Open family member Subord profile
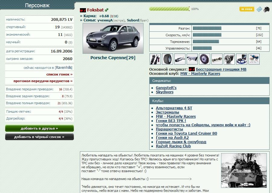This screenshot has height=193, width=272. click(x=133, y=20)
